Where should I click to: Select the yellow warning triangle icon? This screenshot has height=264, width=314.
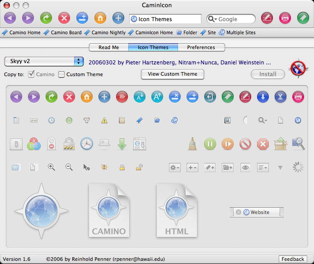104,120
